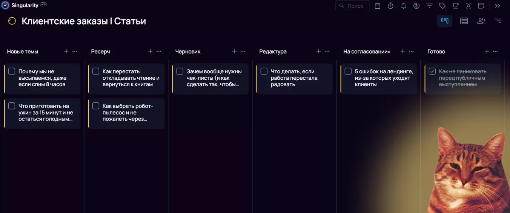Click the Singularity app name label
This screenshot has width=510, height=213.
pos(25,5)
